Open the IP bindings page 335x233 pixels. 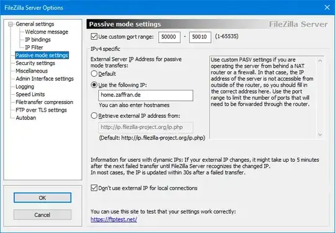38,40
